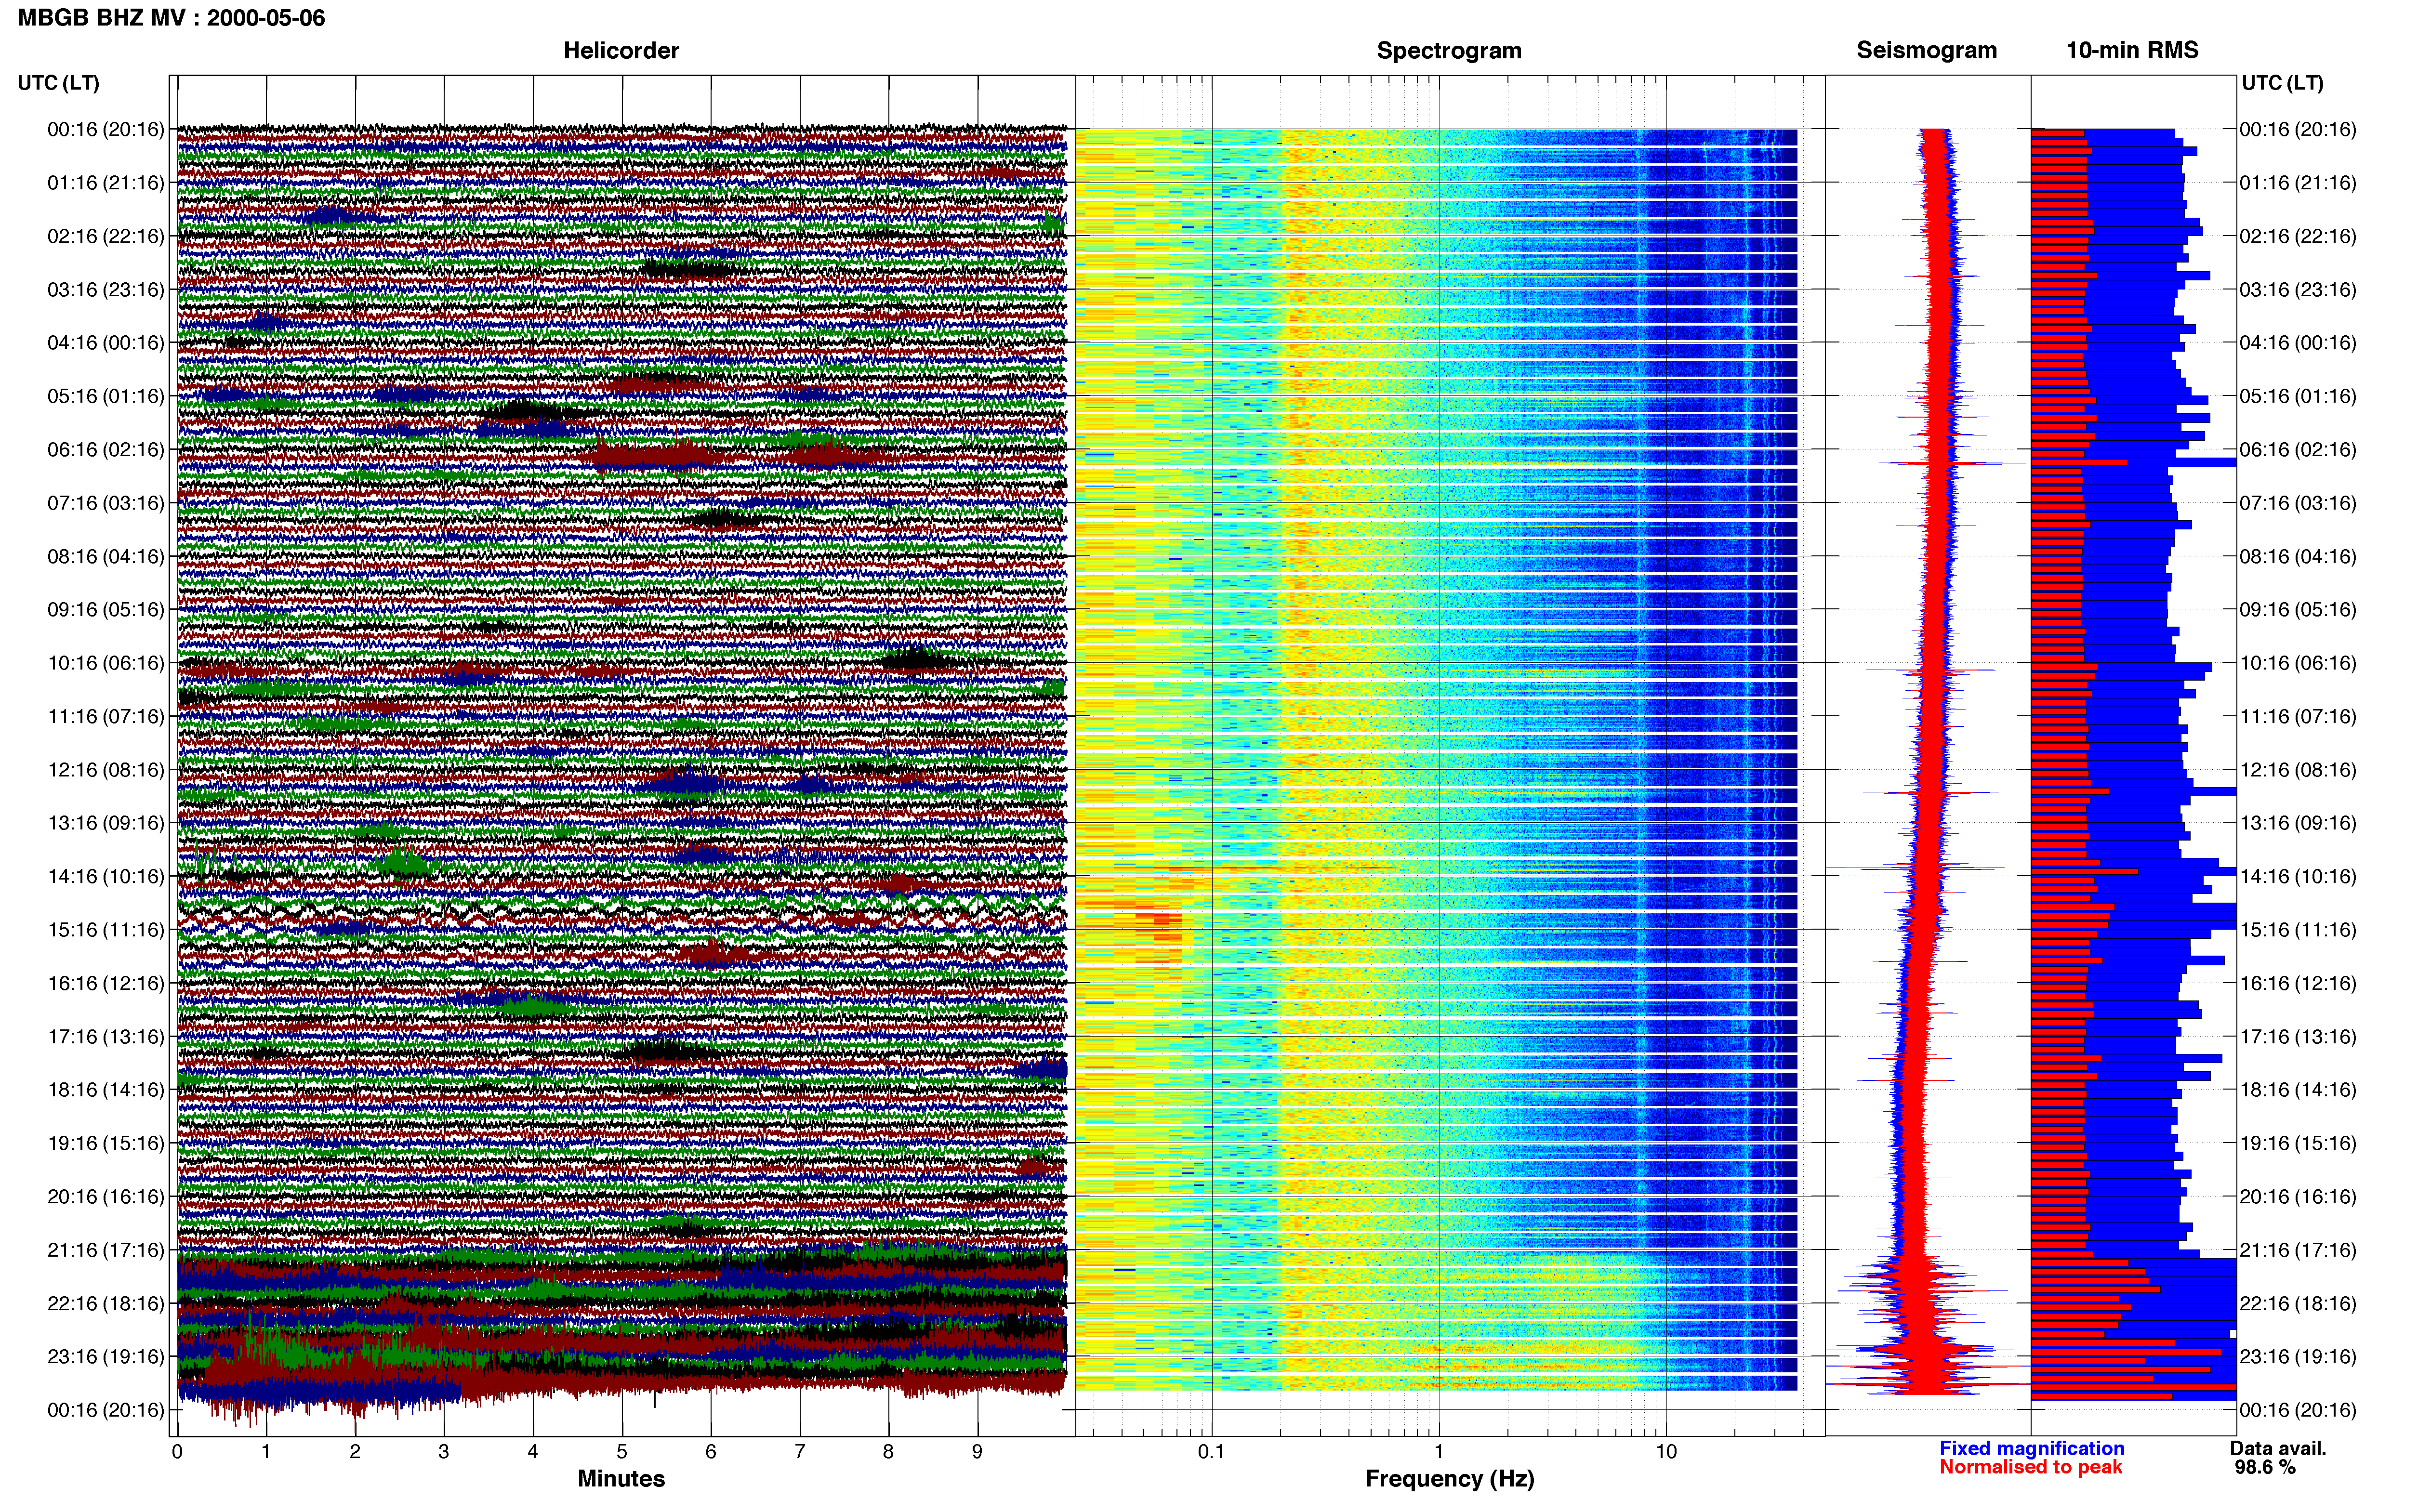The image size is (2418, 1512).
Task: Click the minute 5 tick label
Action: [622, 1452]
